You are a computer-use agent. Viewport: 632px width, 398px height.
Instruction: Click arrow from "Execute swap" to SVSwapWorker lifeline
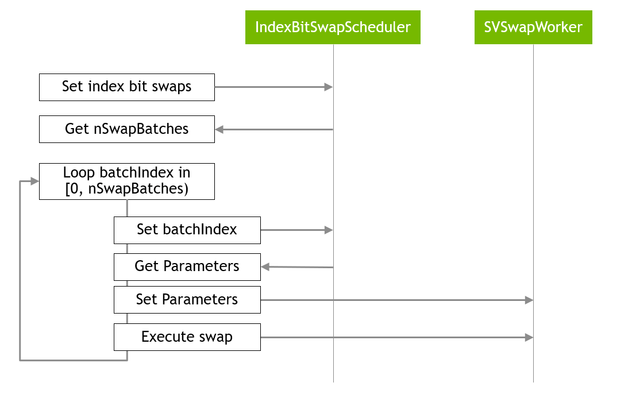coord(396,338)
